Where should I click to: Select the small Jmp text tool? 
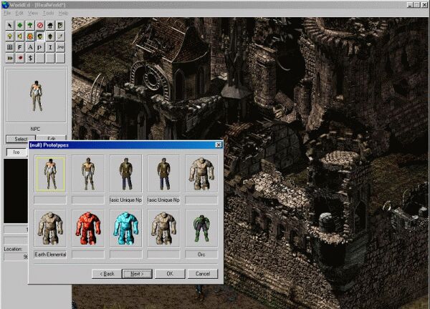tap(60, 47)
